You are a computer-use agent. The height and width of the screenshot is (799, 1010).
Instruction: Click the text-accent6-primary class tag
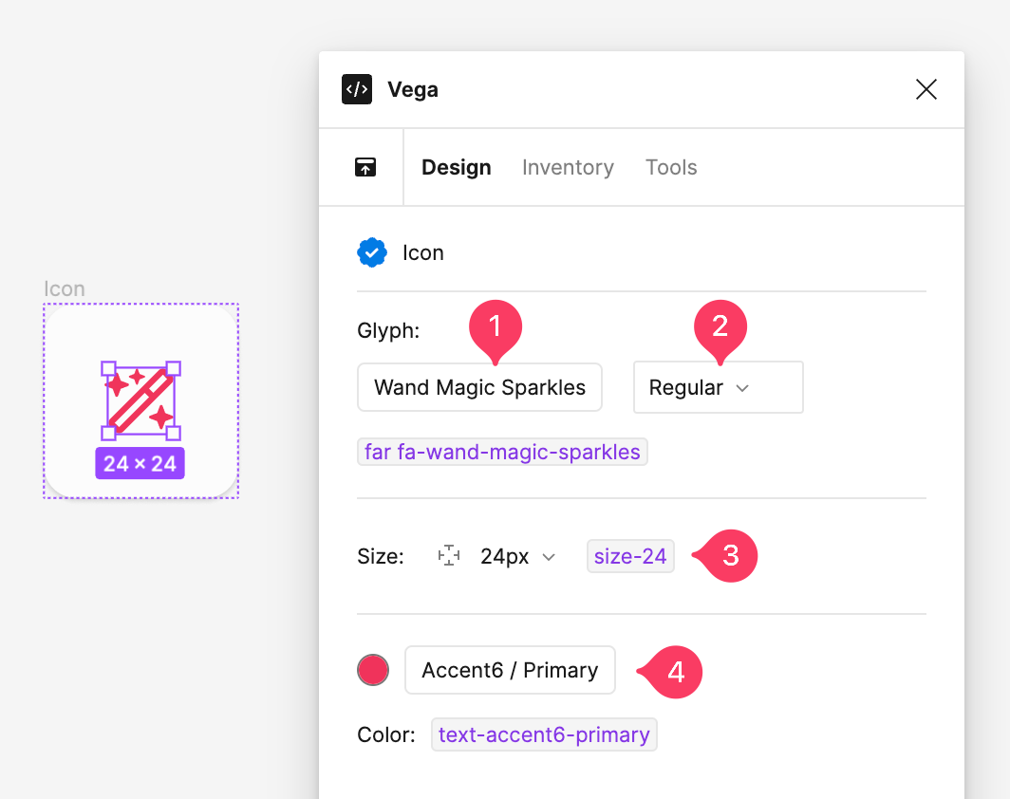coord(544,734)
